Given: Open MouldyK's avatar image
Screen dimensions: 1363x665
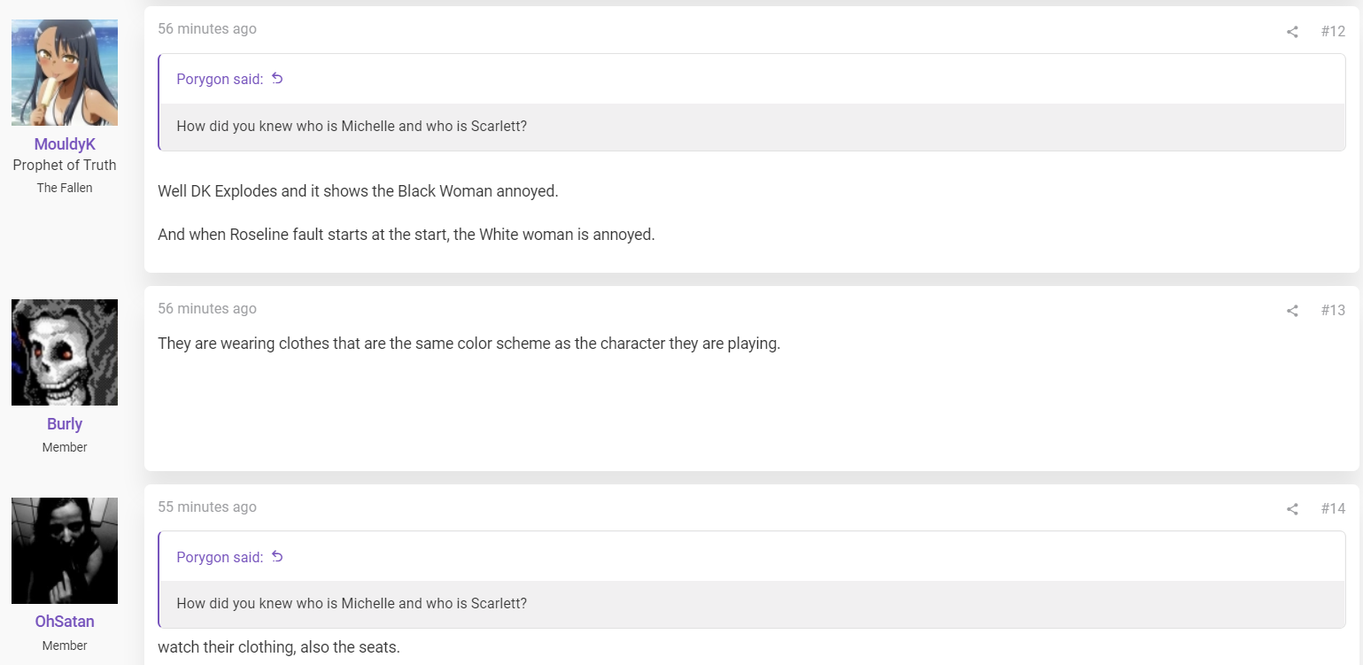Looking at the screenshot, I should (x=65, y=73).
